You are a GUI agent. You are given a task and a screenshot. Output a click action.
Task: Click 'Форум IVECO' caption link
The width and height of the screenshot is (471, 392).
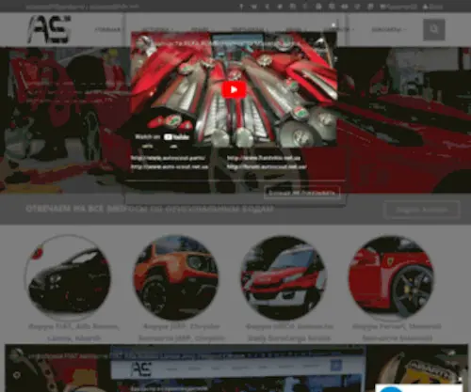(x=289, y=326)
